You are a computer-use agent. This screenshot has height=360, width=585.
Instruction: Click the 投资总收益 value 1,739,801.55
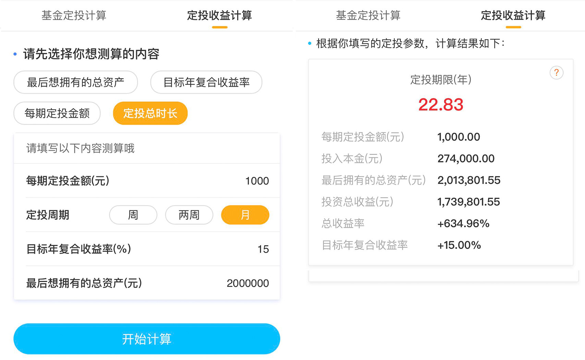click(x=468, y=202)
